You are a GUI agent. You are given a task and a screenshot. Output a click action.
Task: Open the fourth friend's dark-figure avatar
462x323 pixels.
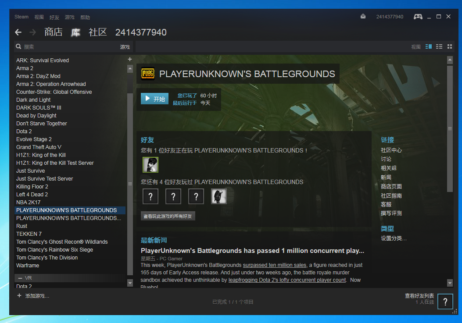(219, 196)
